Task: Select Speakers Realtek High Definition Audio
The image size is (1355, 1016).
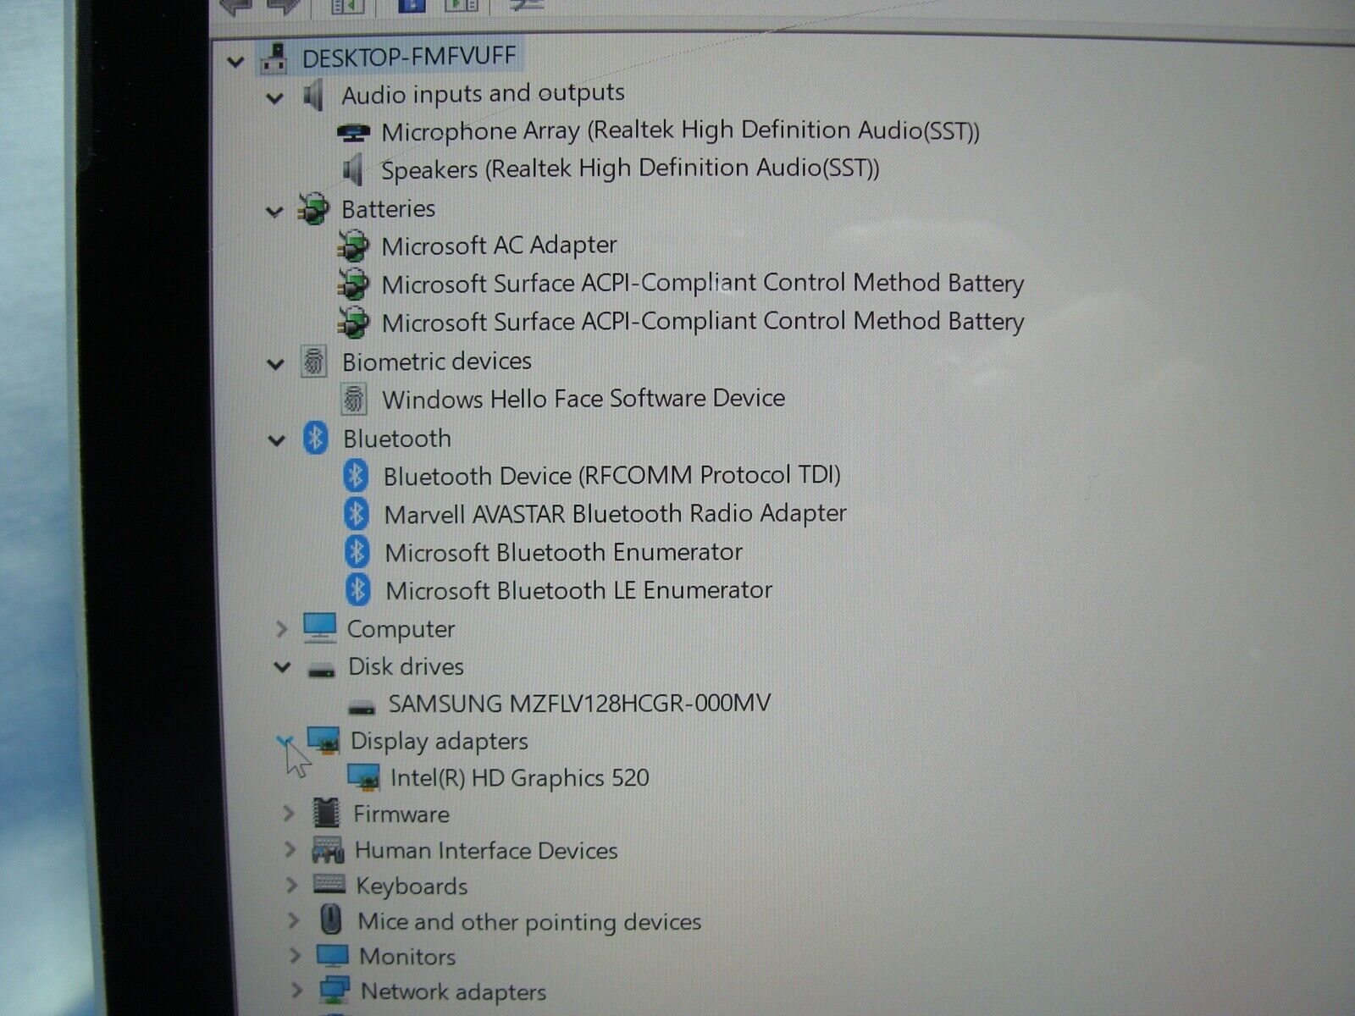Action: point(630,168)
